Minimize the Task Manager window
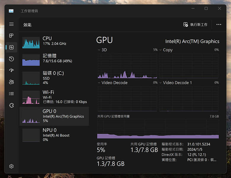 coord(193,9)
